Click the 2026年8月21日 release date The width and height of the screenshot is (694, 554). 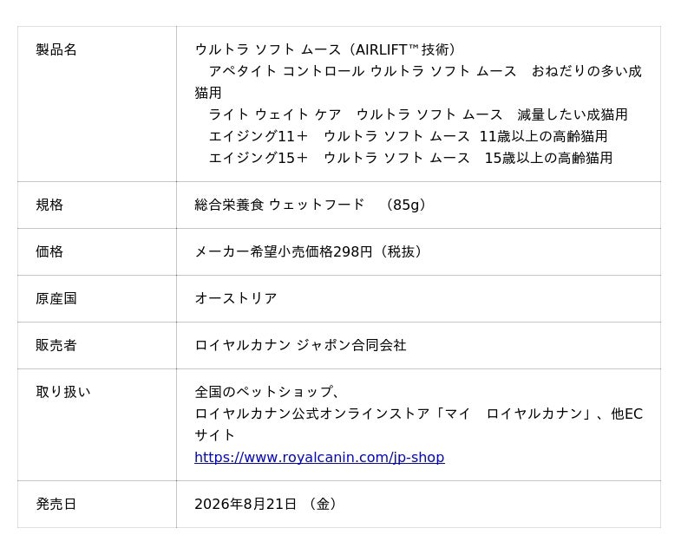(246, 504)
